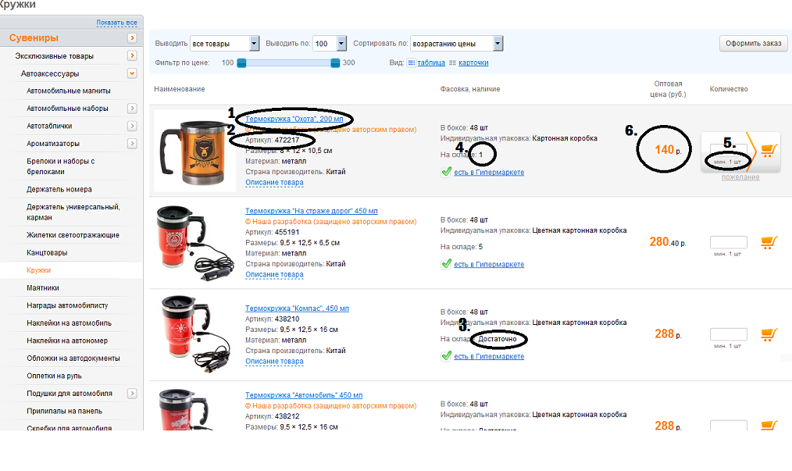Switch view to карточки icon
The image size is (792, 471).
(452, 62)
